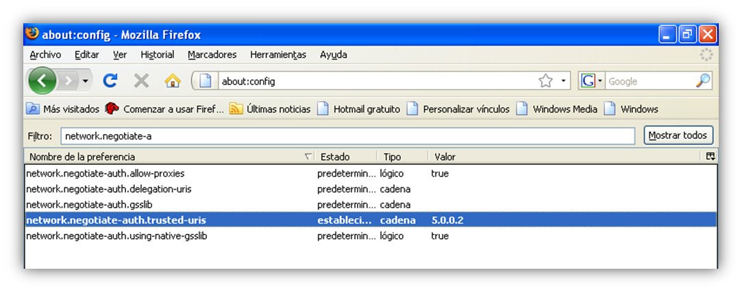Select network.negotiate-auth.delegation-uris row

click(371, 189)
